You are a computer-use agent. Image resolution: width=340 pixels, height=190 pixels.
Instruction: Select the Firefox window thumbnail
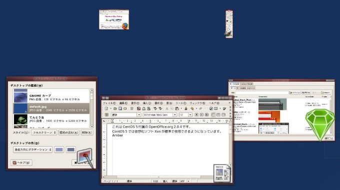coord(114,19)
